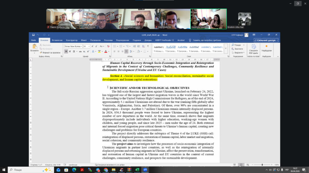Screen dimensions: 309x173
Task: Toggle bold formatting button
Action: (66, 51)
